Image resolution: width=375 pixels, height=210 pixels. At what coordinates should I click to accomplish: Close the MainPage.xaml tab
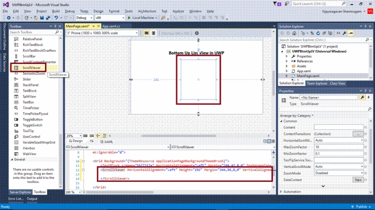(x=98, y=26)
